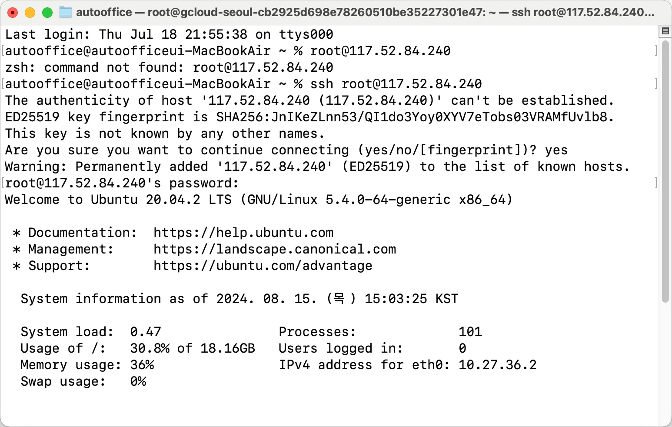Close the terminal window with red button
The image size is (672, 427).
[x=13, y=13]
